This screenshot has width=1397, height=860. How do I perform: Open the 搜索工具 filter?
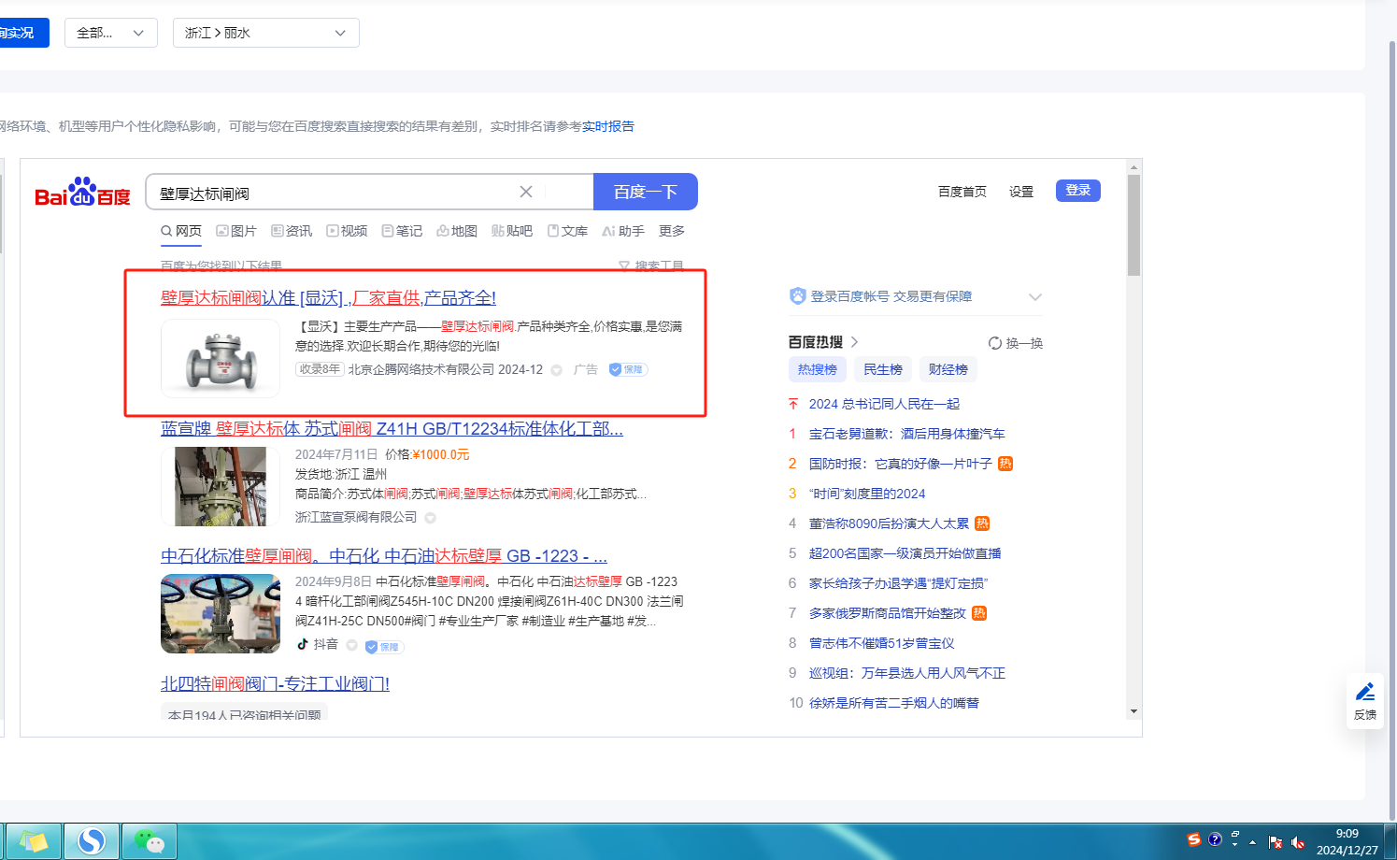pos(651,265)
